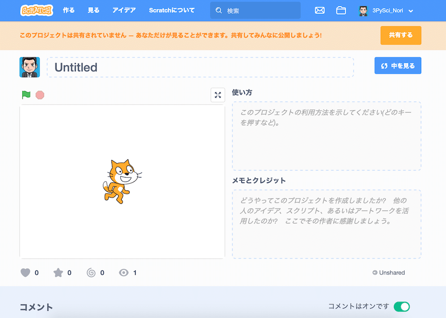Image resolution: width=446 pixels, height=318 pixels.
Task: Click the heart love icon
Action: coord(25,273)
